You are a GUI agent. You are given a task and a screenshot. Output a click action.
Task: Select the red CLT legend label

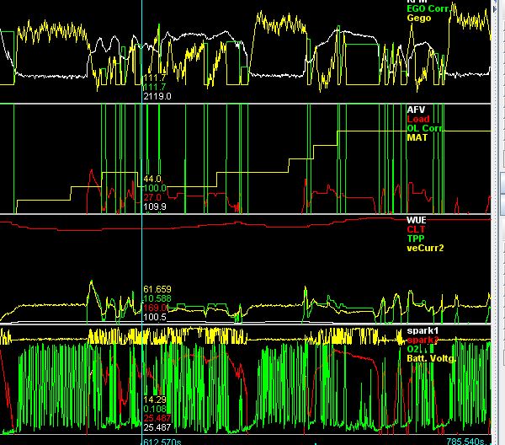pyautogui.click(x=416, y=228)
